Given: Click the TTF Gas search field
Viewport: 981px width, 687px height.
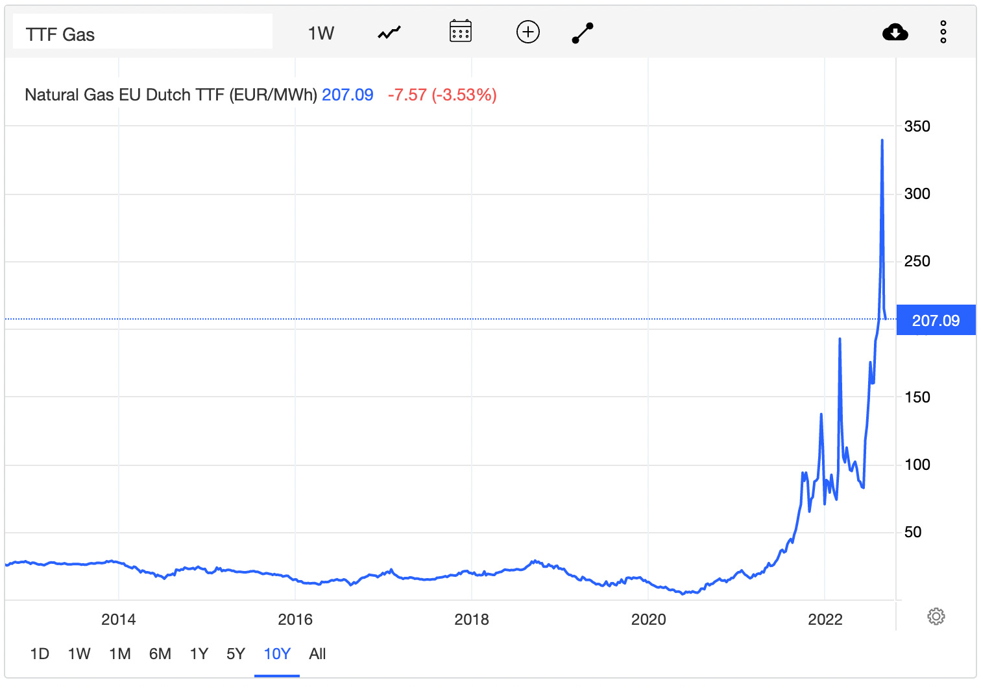Looking at the screenshot, I should click(x=143, y=32).
